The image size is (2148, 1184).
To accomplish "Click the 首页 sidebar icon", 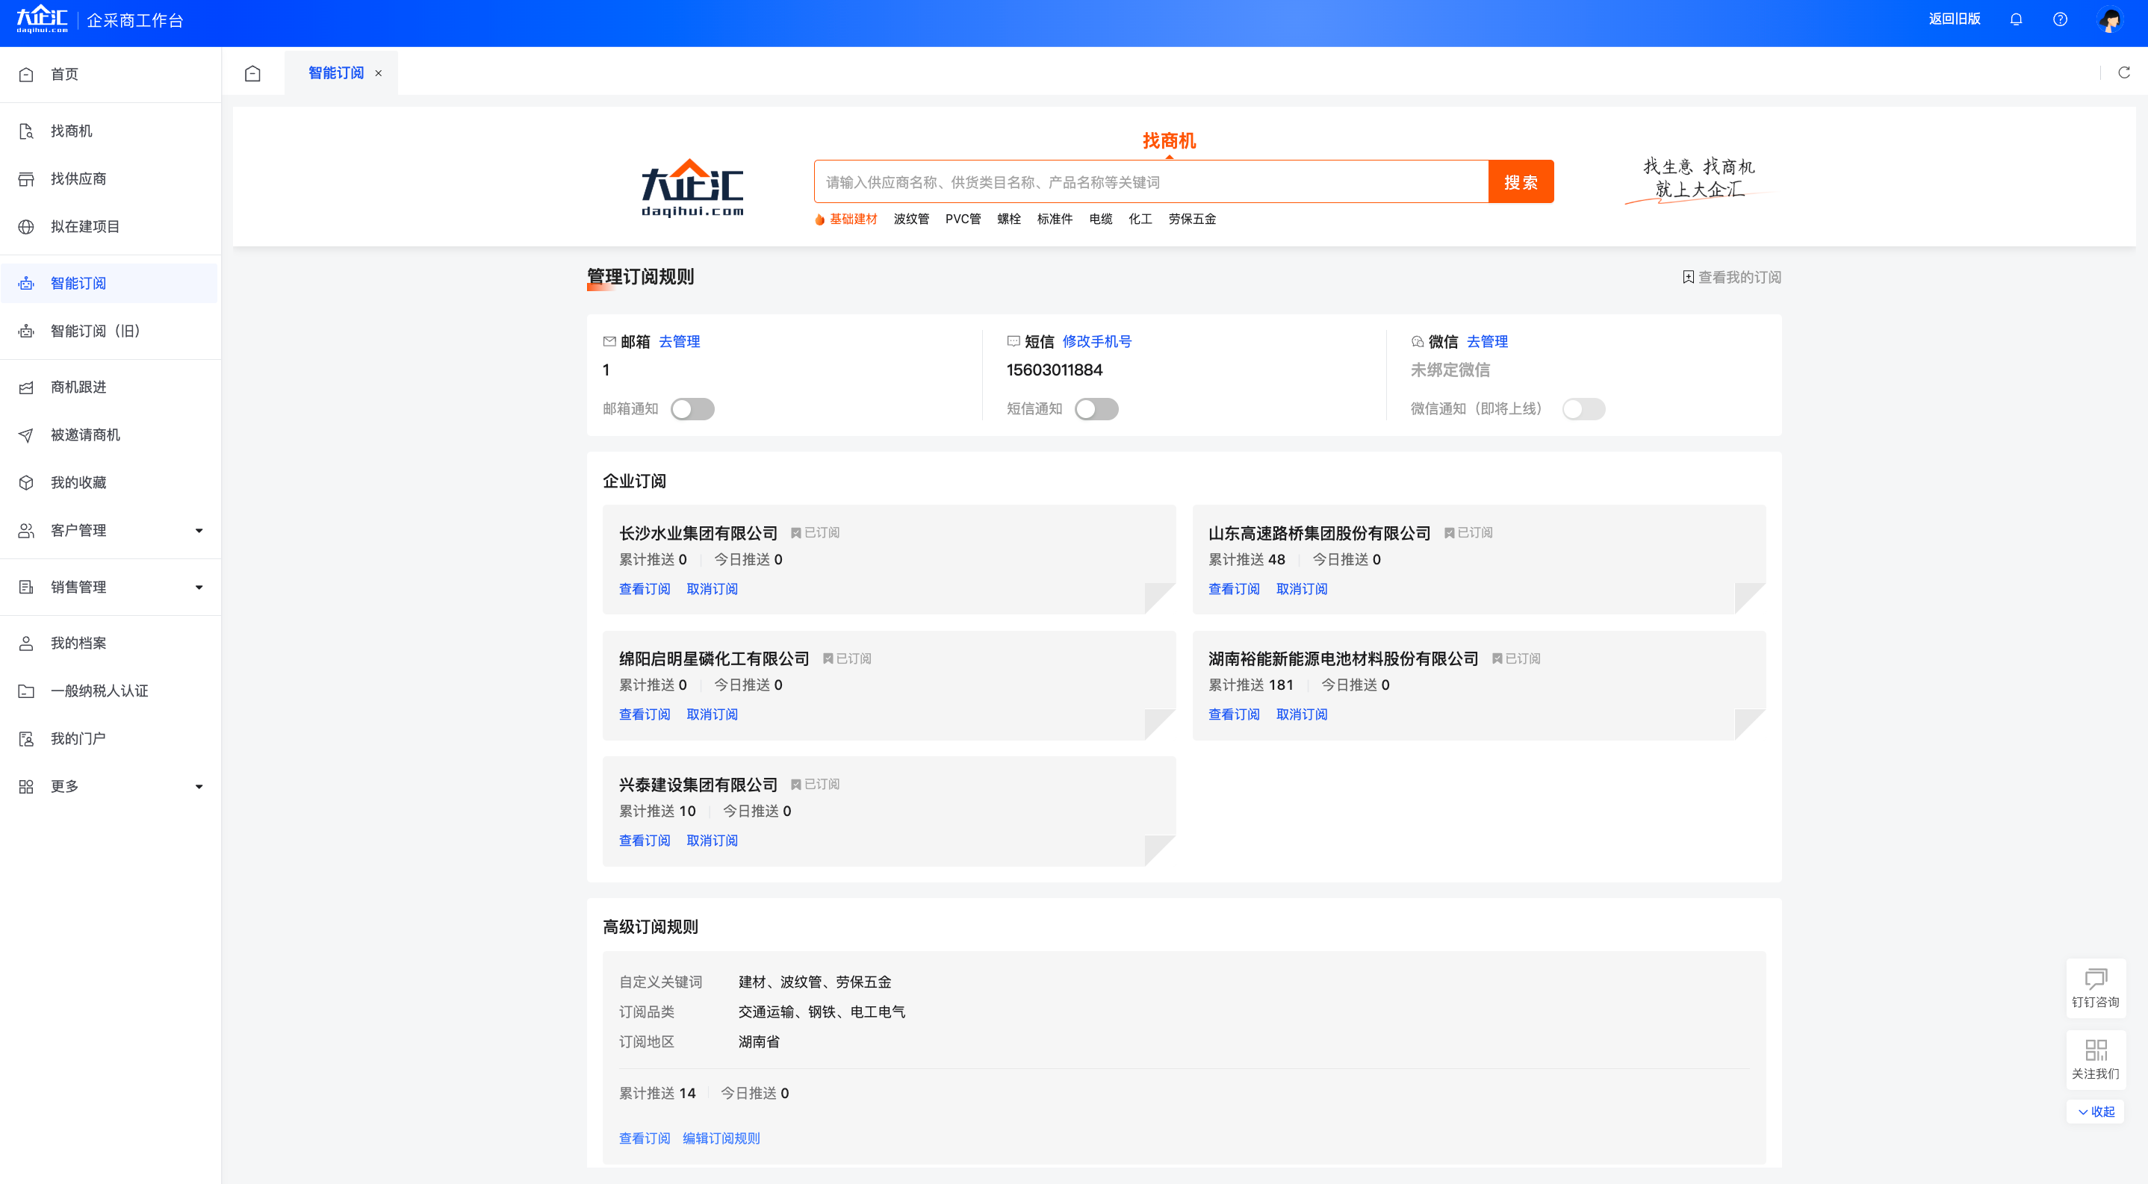I will 26,74.
